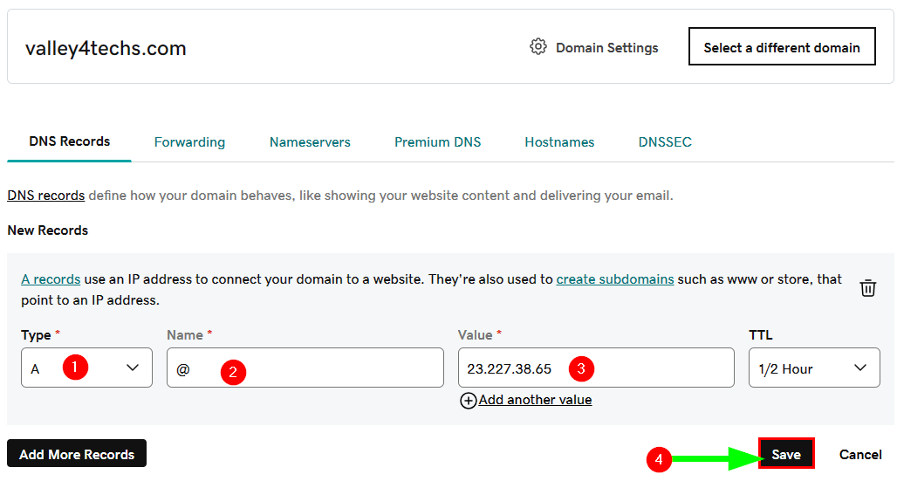The image size is (897, 488).
Task: Open the TTL dropdown showing 1/2 Hour
Action: pyautogui.click(x=813, y=368)
